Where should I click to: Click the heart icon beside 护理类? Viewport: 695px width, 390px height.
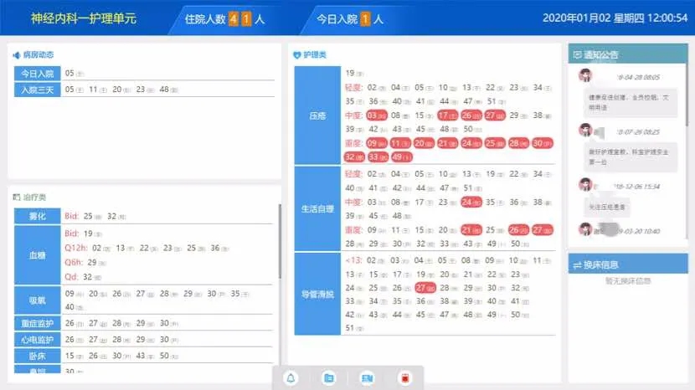[297, 55]
